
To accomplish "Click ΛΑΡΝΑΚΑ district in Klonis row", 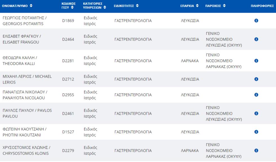I will tap(190, 150).
